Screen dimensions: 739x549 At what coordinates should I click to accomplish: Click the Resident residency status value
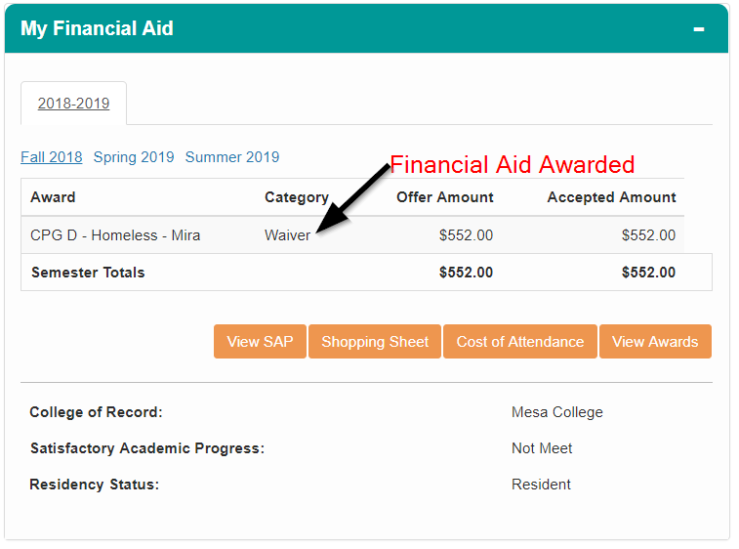click(541, 485)
